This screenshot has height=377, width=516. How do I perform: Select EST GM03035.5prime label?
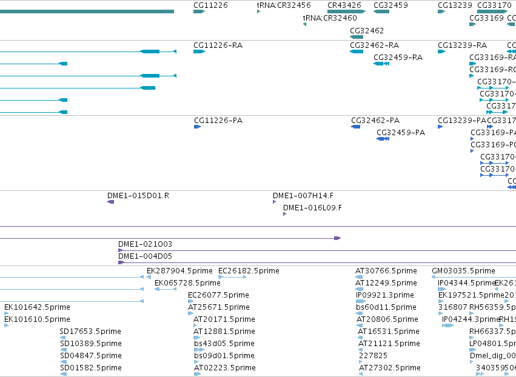click(463, 271)
